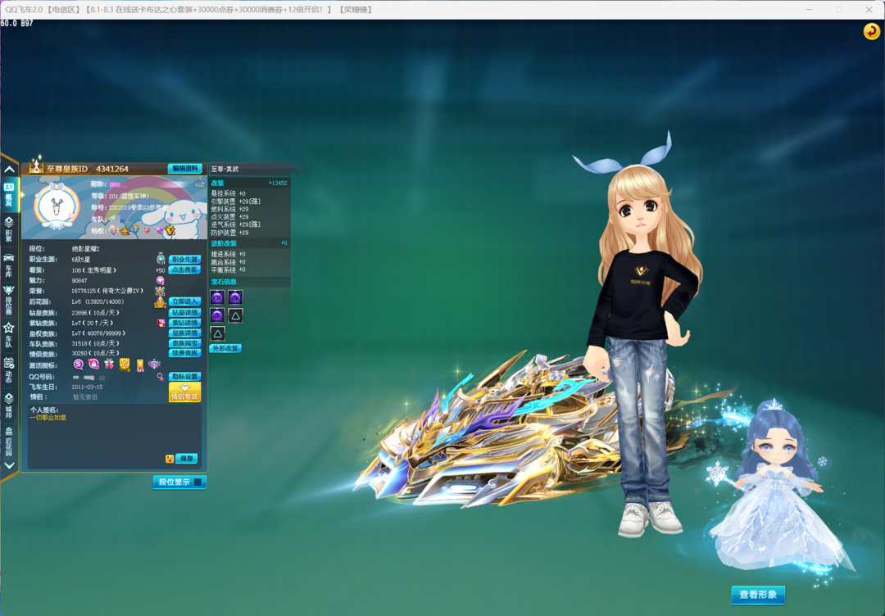Click the yellow return arrow icon
The height and width of the screenshot is (616, 885).
[871, 31]
